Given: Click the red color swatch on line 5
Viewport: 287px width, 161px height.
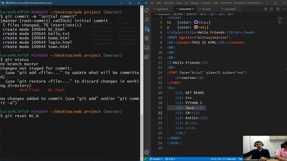Looking at the screenshot, I should tap(196, 27).
